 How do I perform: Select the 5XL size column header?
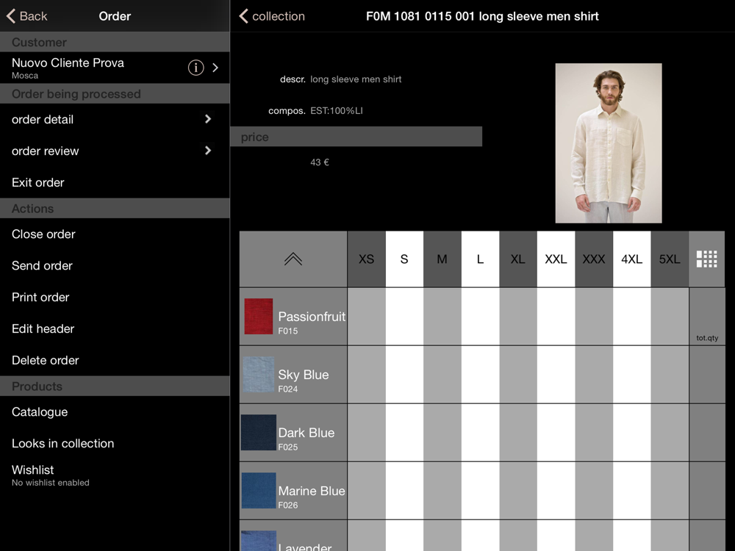coord(670,259)
